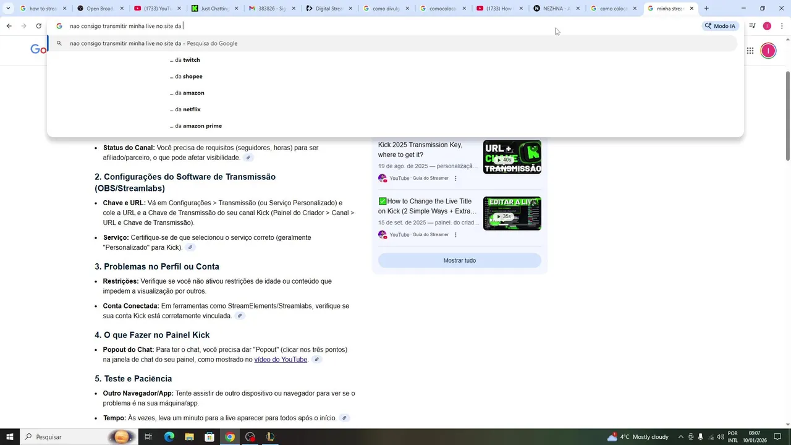The width and height of the screenshot is (791, 445).
Task: Open the Google account avatar on the page
Action: point(768,51)
